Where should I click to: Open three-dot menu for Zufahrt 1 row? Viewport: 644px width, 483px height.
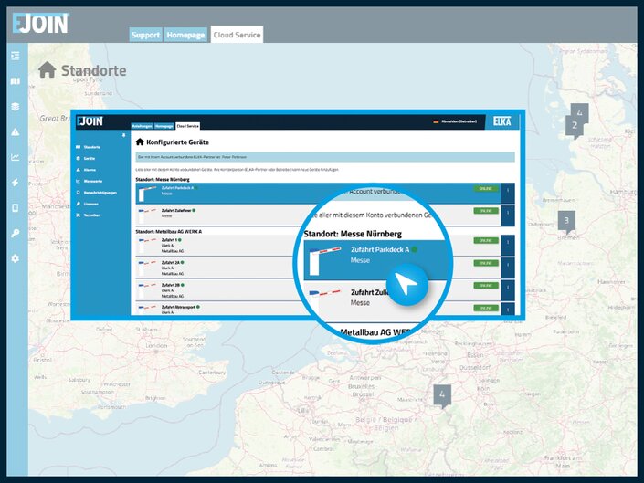pos(508,242)
